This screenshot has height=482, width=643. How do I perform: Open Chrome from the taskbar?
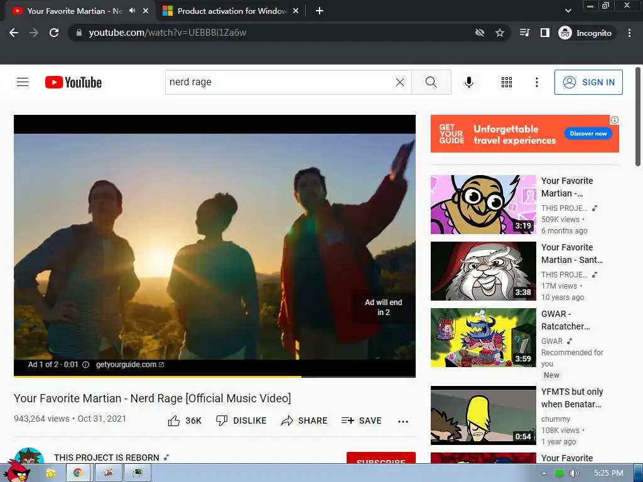tap(77, 473)
